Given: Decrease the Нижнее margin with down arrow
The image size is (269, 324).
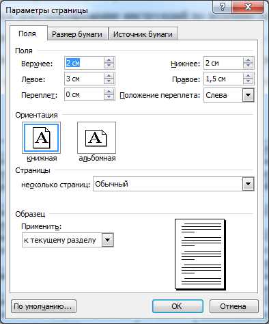Looking at the screenshot, I should pyautogui.click(x=249, y=66).
